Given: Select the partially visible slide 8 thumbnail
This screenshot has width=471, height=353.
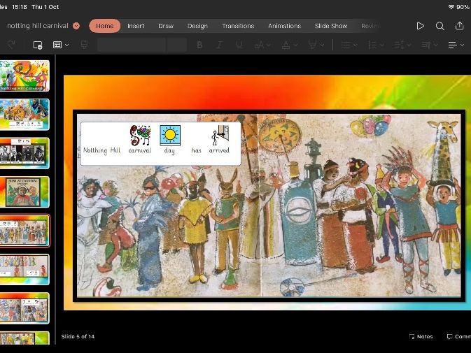Looking at the screenshot, I should 24,338.
